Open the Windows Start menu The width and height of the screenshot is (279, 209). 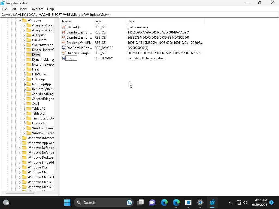[67, 202]
